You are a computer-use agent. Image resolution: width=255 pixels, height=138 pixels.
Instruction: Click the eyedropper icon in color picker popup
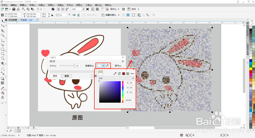point(115,74)
